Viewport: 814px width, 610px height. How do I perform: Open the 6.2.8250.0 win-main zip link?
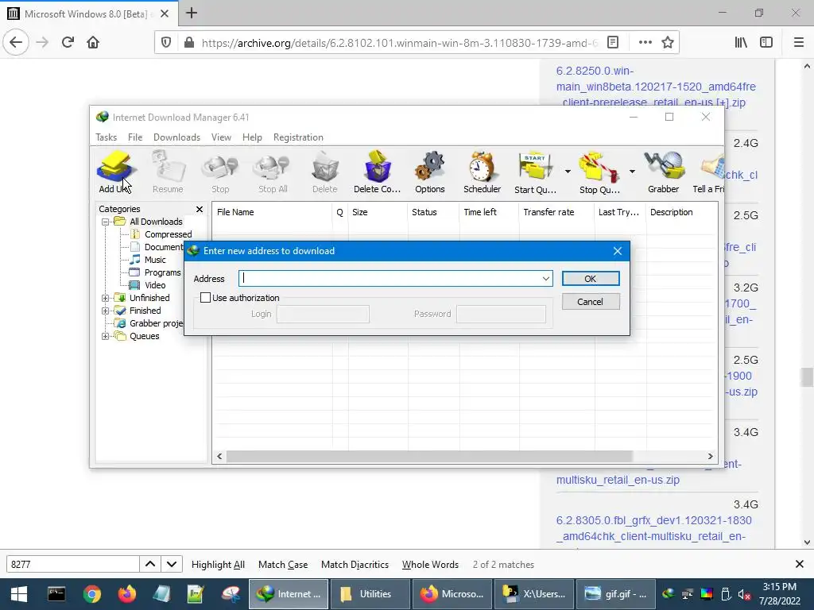click(656, 87)
